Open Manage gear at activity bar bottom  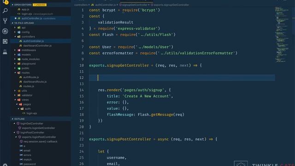tap(5, 165)
